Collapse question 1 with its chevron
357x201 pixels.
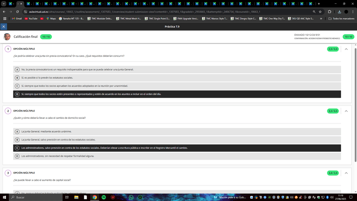pyautogui.click(x=346, y=49)
